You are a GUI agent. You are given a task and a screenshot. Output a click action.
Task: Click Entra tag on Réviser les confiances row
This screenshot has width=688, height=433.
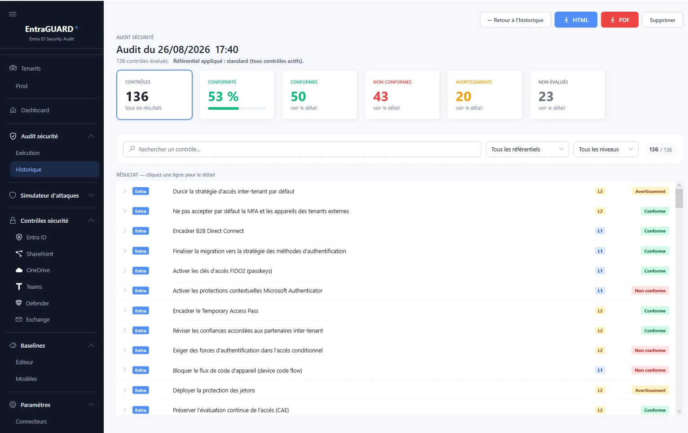tap(141, 331)
